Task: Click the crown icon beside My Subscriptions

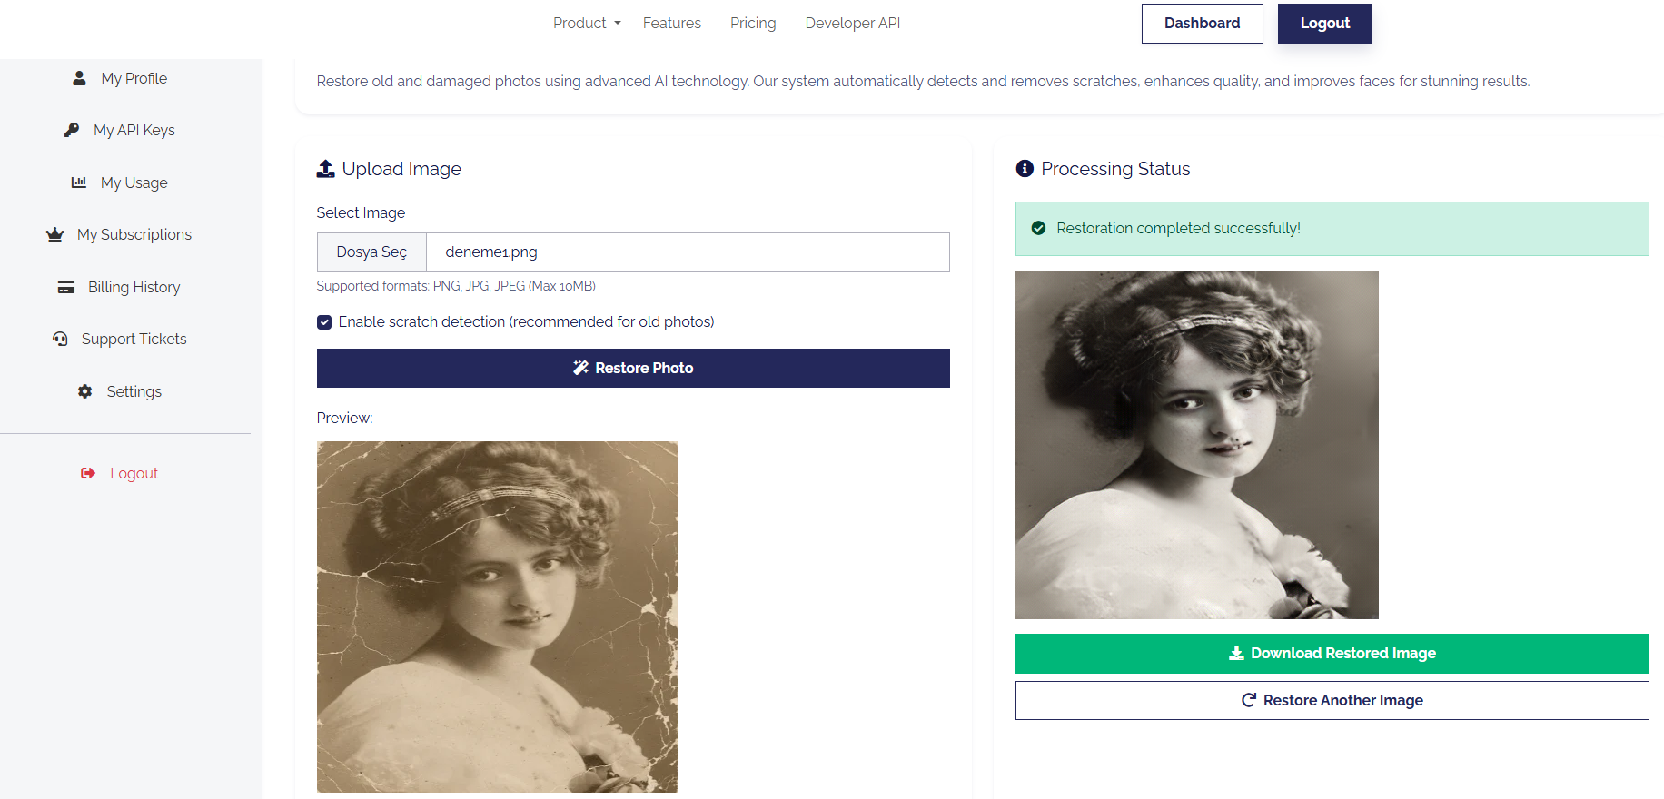Action: (55, 234)
